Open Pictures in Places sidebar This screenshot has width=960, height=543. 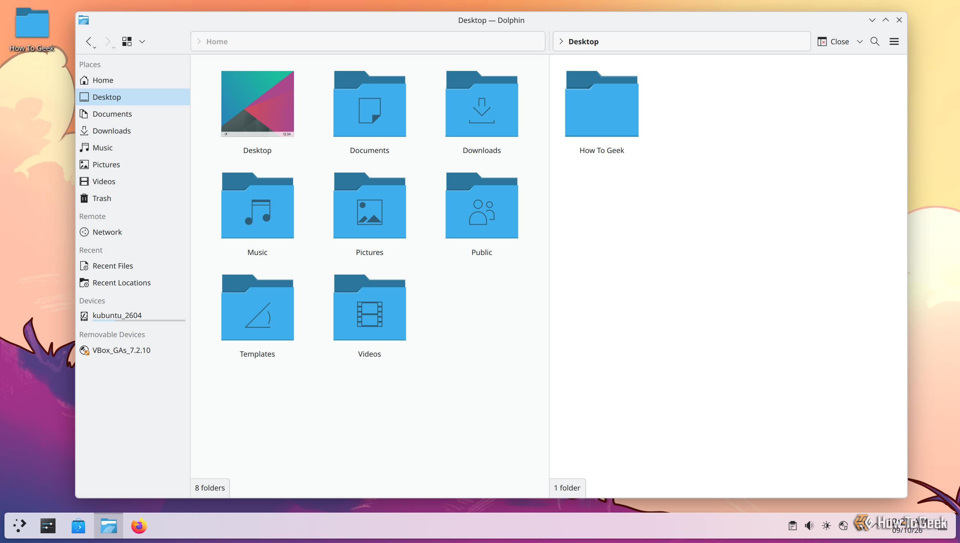133,165
